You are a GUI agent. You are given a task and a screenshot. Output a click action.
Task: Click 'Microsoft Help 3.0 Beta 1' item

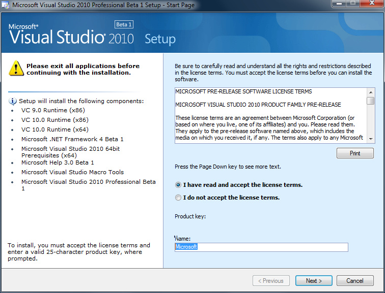click(58, 162)
